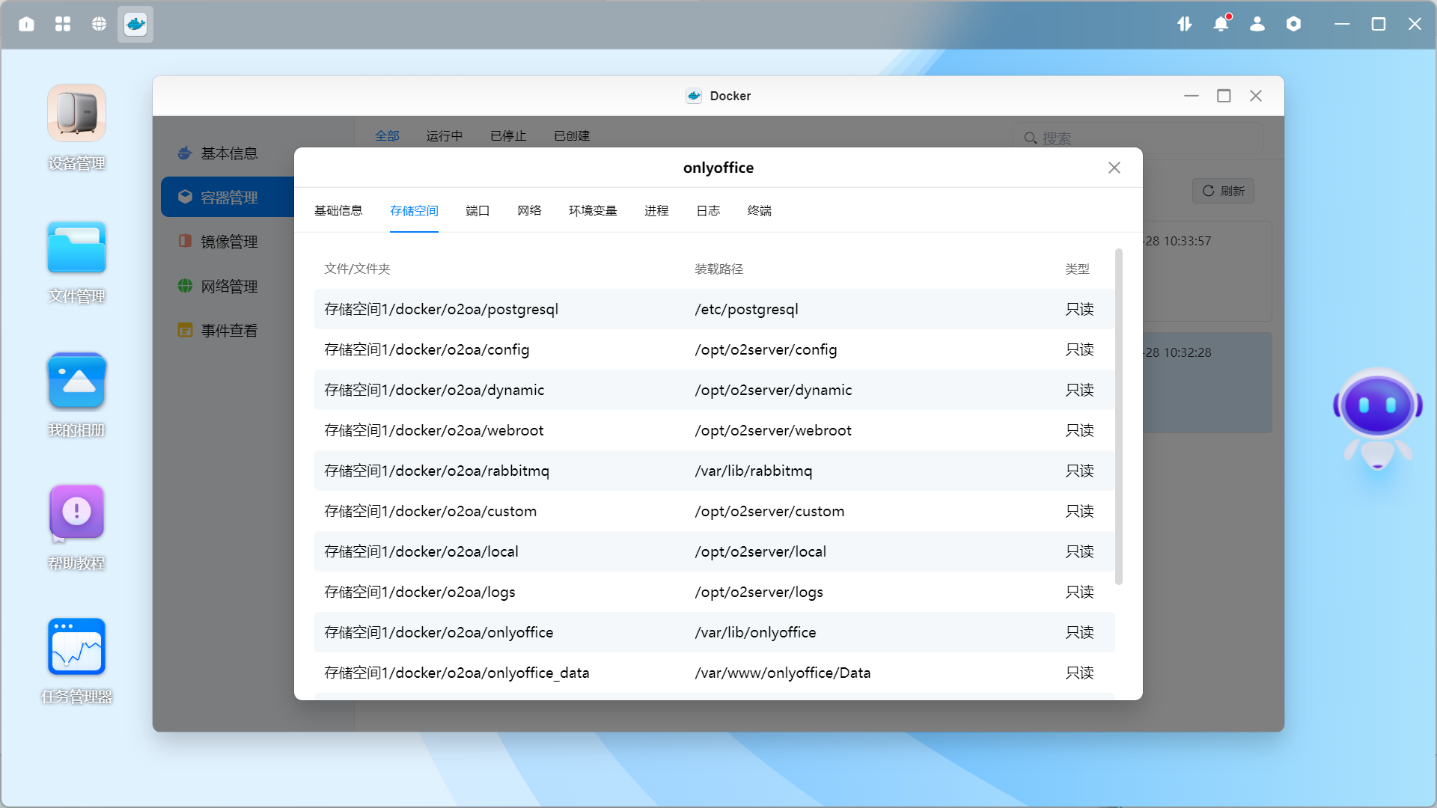1437x808 pixels.
Task: Switch to the 端口 tab
Action: tap(478, 211)
